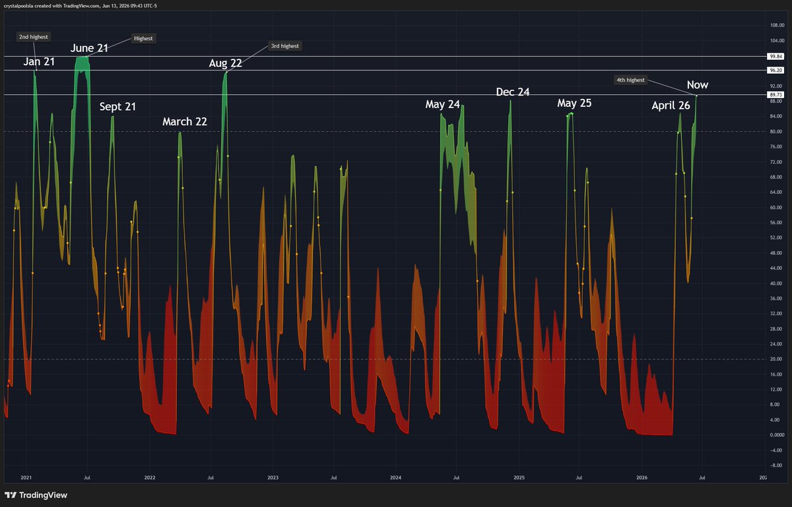The height and width of the screenshot is (507, 792).
Task: Click the 104.00 price axis label
Action: (x=776, y=40)
